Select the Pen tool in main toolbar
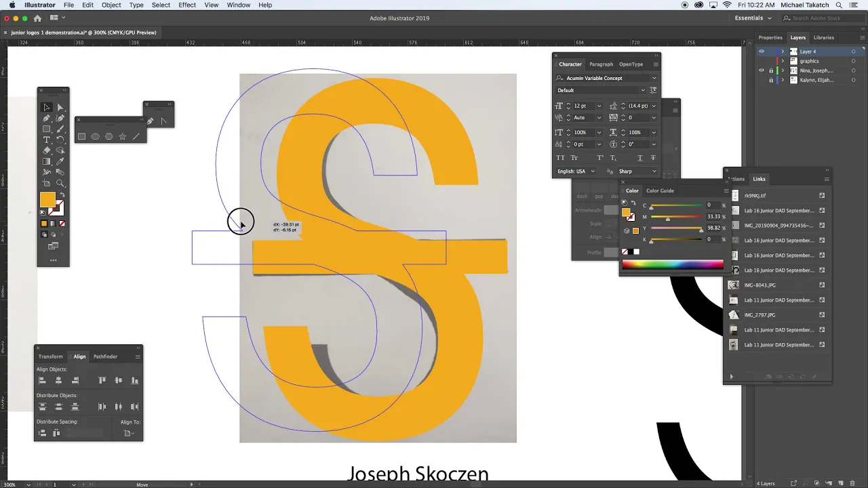This screenshot has height=488, width=868. click(x=47, y=118)
